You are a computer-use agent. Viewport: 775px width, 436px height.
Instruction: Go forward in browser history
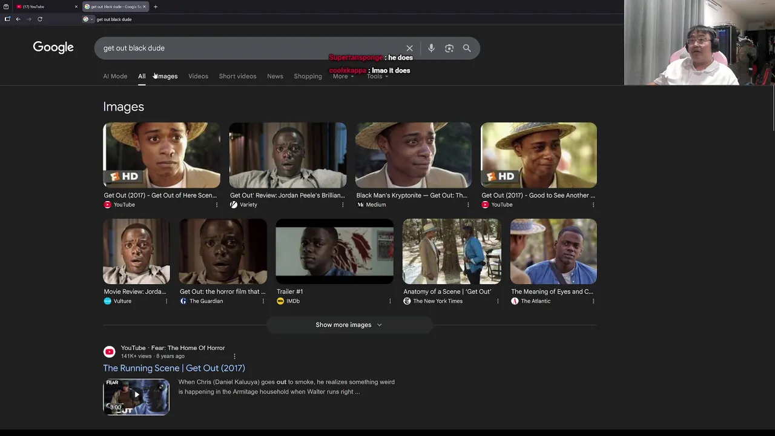28,19
